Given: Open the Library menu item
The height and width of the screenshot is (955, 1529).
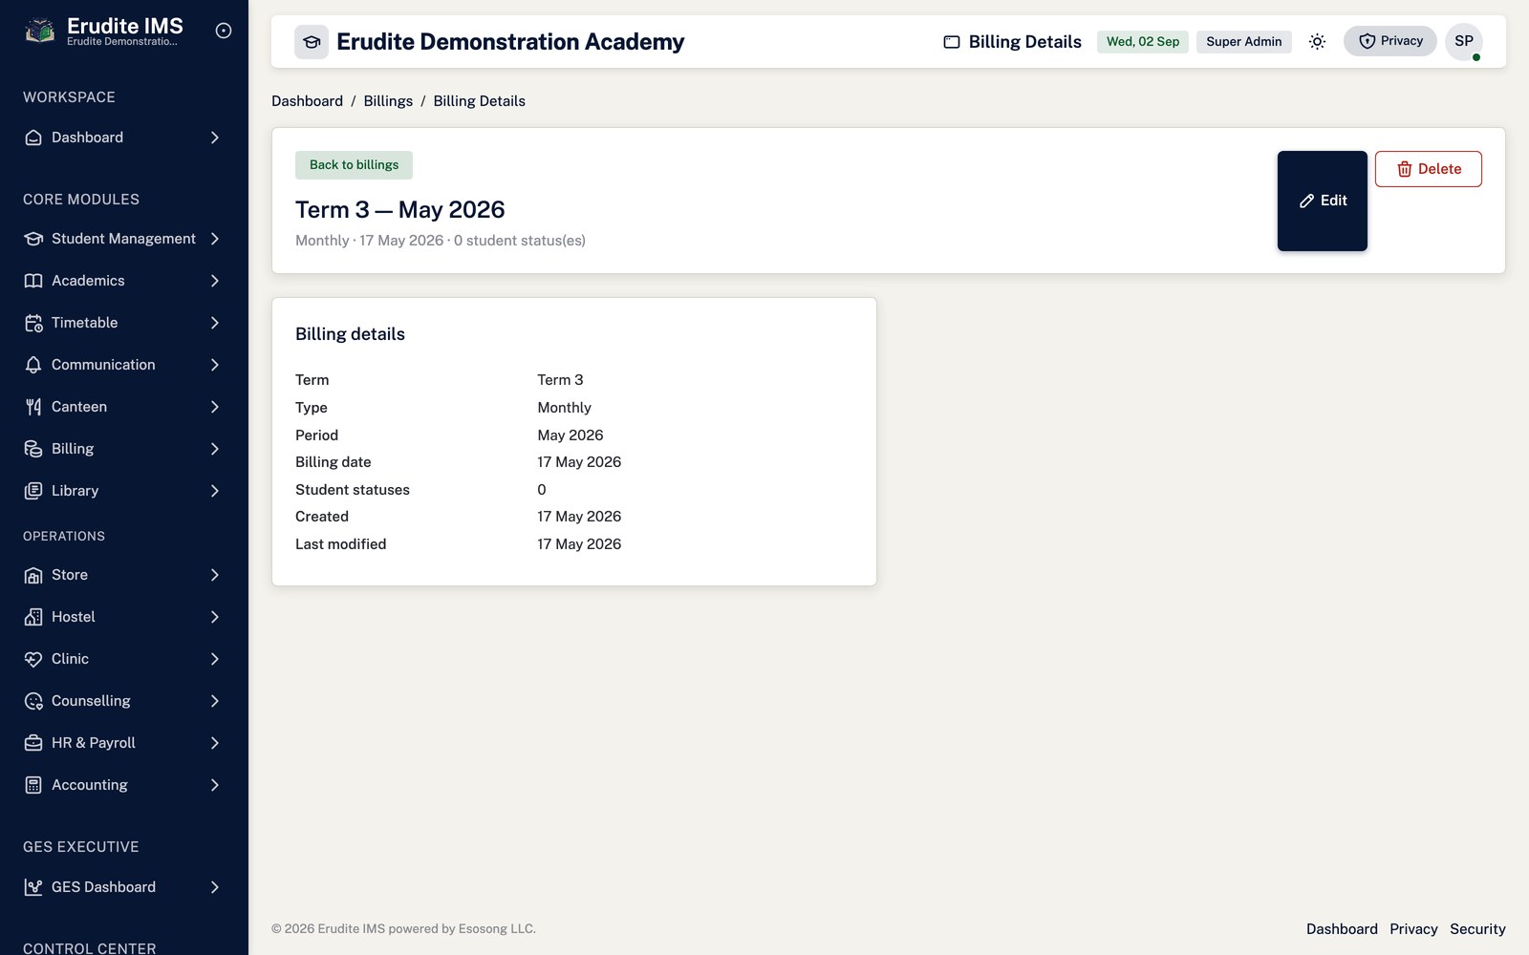Looking at the screenshot, I should (122, 491).
